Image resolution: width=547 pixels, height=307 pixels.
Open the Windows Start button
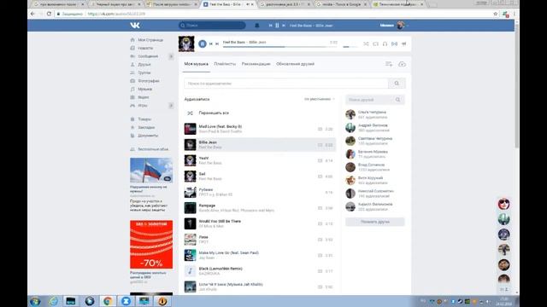[x=35, y=301]
